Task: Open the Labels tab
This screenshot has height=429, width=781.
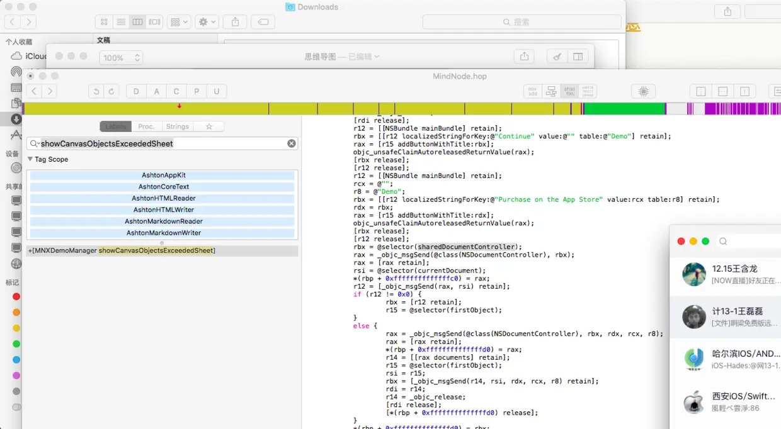Action: 116,126
